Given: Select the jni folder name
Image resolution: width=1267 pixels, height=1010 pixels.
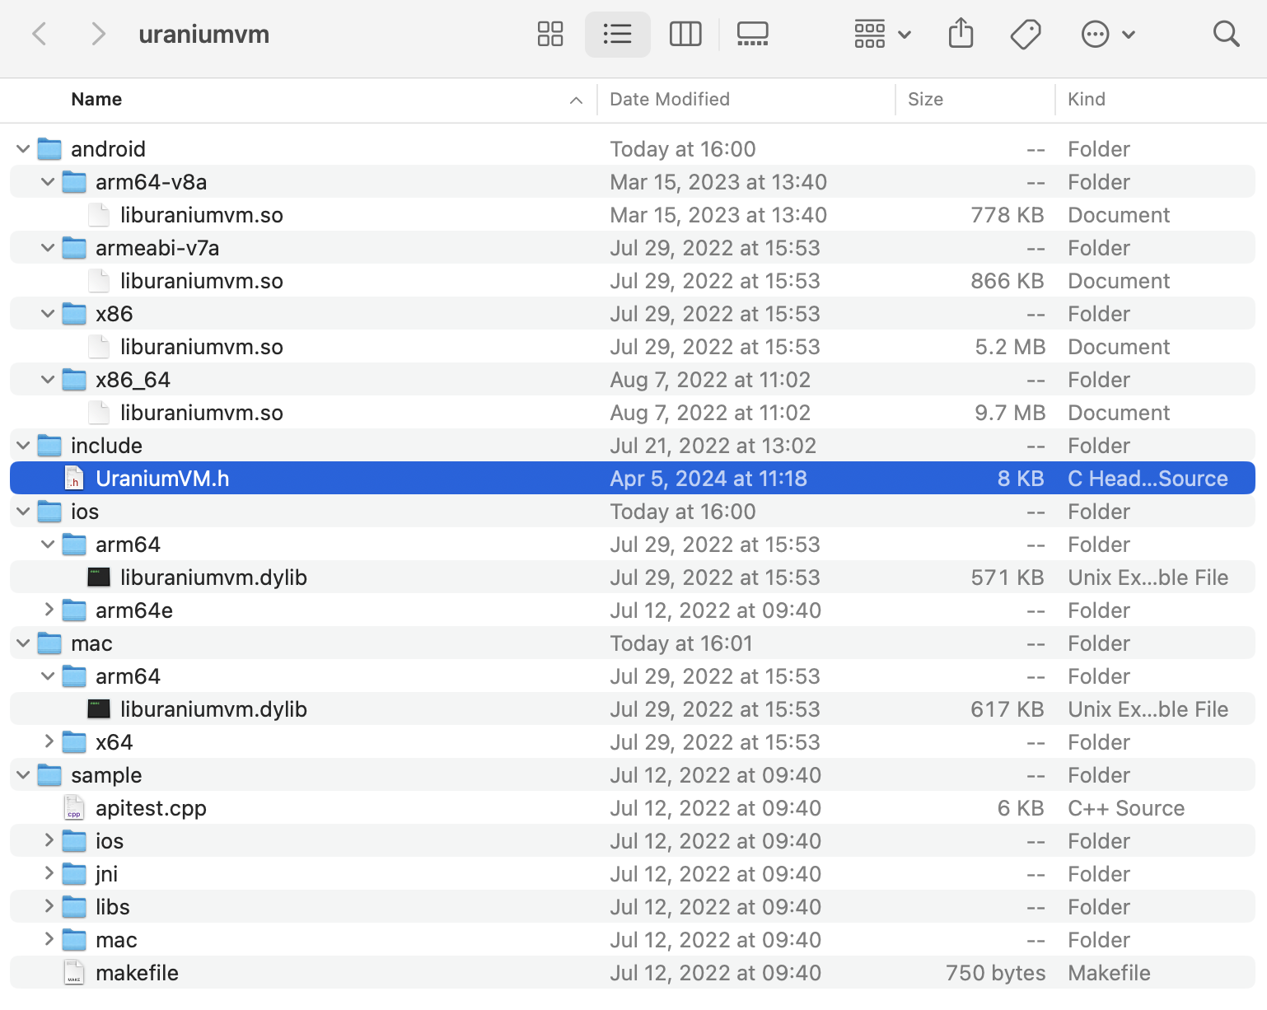Looking at the screenshot, I should (106, 874).
